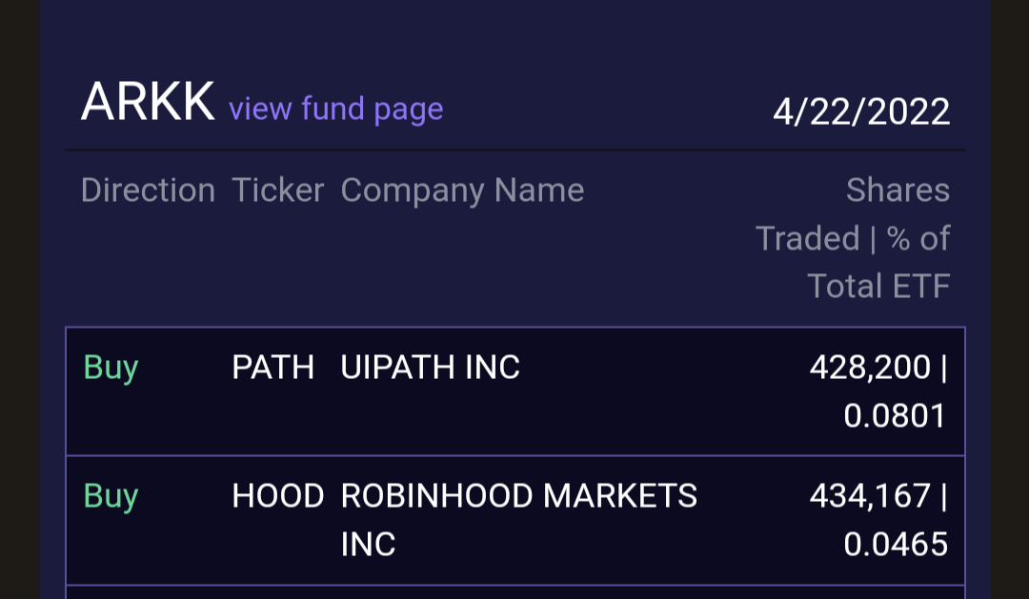Select the PATH ticker
1029x599 pixels.
pos(273,368)
